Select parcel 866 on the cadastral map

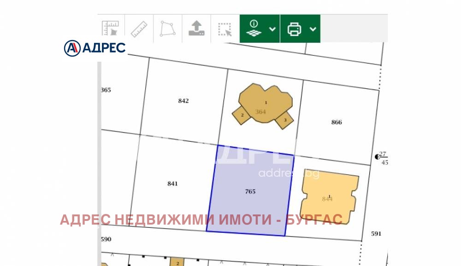point(337,122)
